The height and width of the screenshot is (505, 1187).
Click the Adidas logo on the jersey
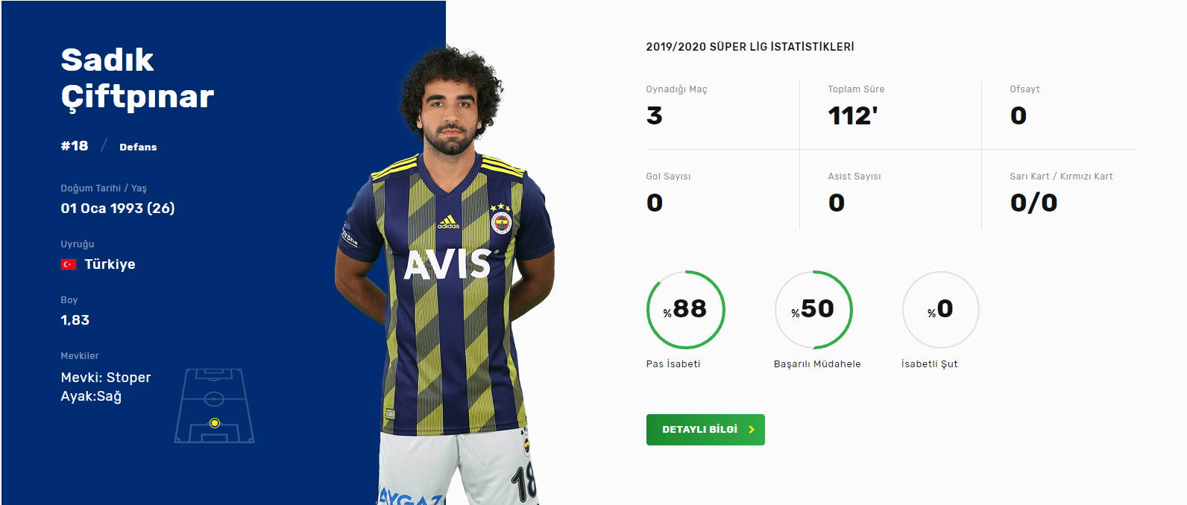pyautogui.click(x=448, y=222)
